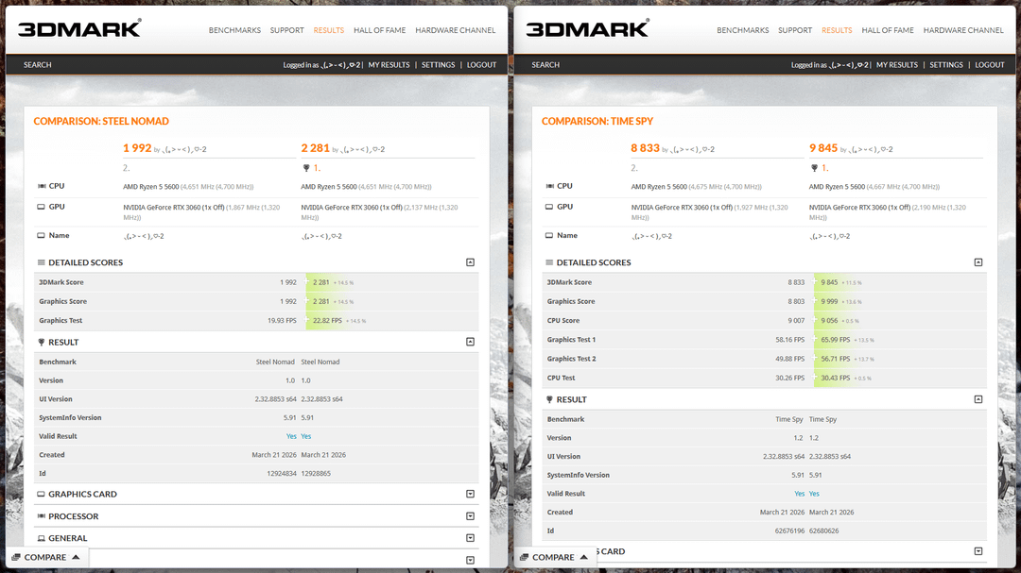Click the Search field on Time Spy page
Image resolution: width=1021 pixels, height=573 pixels.
545,65
